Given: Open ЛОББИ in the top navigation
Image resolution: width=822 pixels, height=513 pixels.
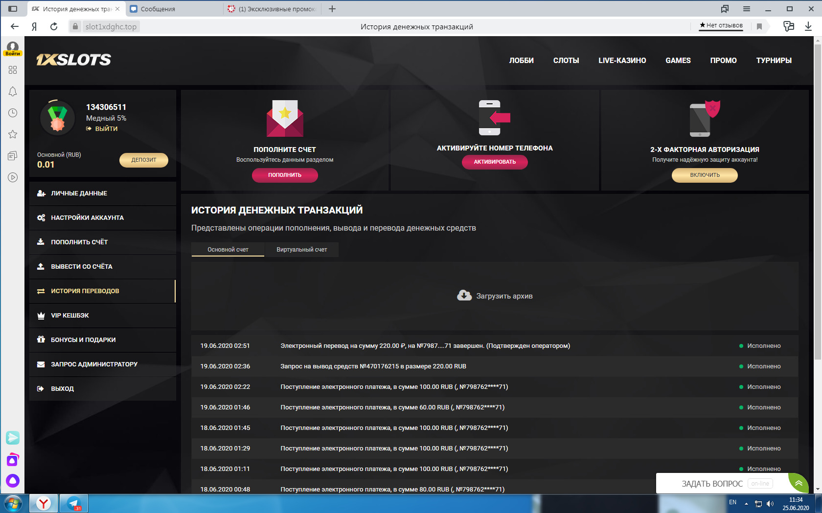Looking at the screenshot, I should point(521,61).
